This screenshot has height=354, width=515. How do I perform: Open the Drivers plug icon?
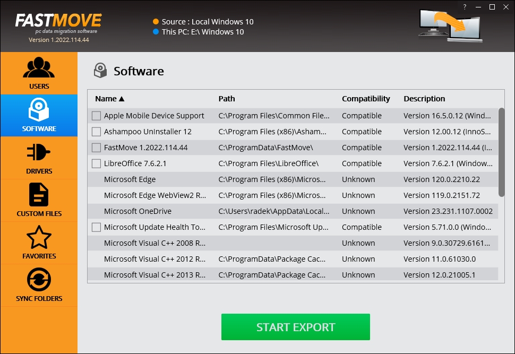click(39, 152)
